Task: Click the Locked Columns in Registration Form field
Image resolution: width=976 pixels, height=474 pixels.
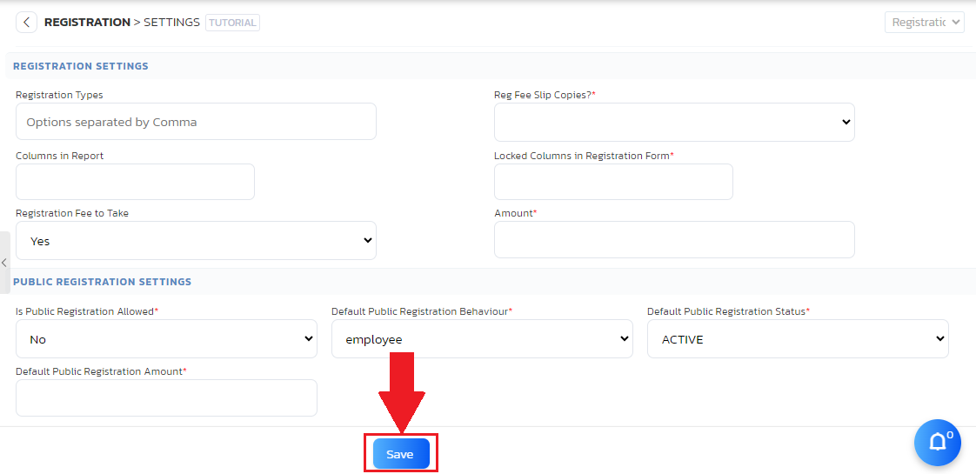Action: coord(613,182)
